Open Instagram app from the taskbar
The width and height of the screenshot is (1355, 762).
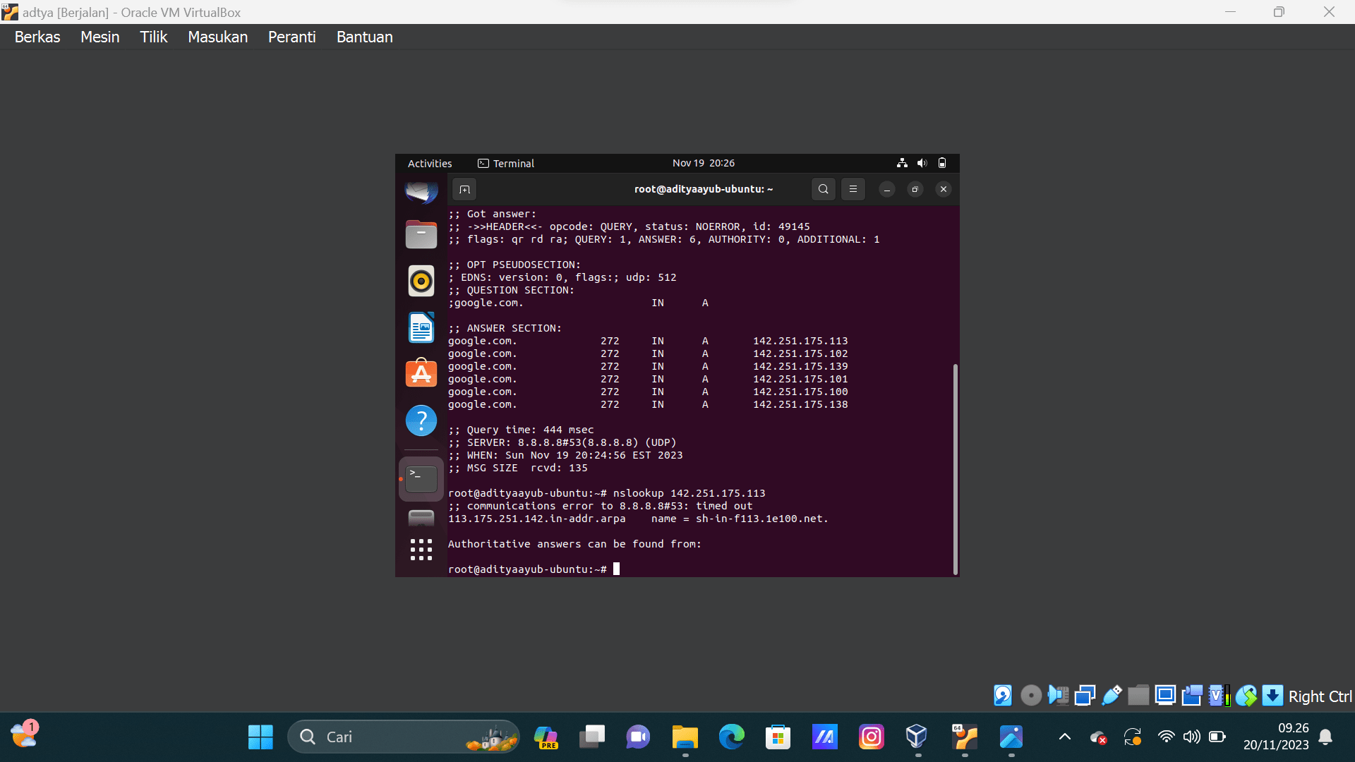(x=871, y=737)
